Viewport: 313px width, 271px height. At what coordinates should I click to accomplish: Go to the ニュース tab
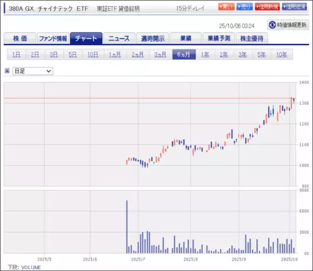click(119, 39)
